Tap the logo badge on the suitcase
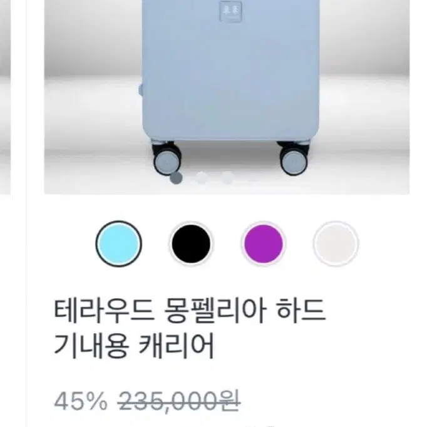 [230, 11]
